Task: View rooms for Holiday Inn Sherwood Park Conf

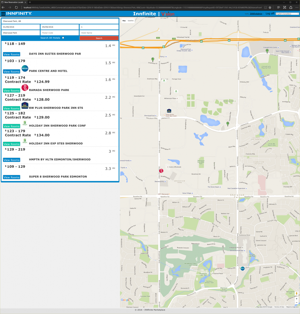Action: point(12,126)
